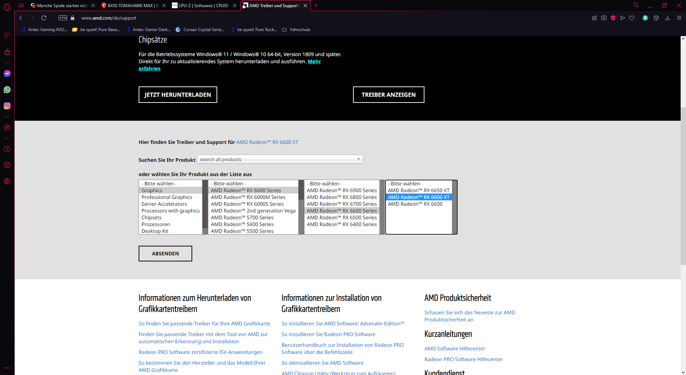Open the Corsair Crystal Serie bookmark
Screen dimensions: 686x375
coord(200,30)
